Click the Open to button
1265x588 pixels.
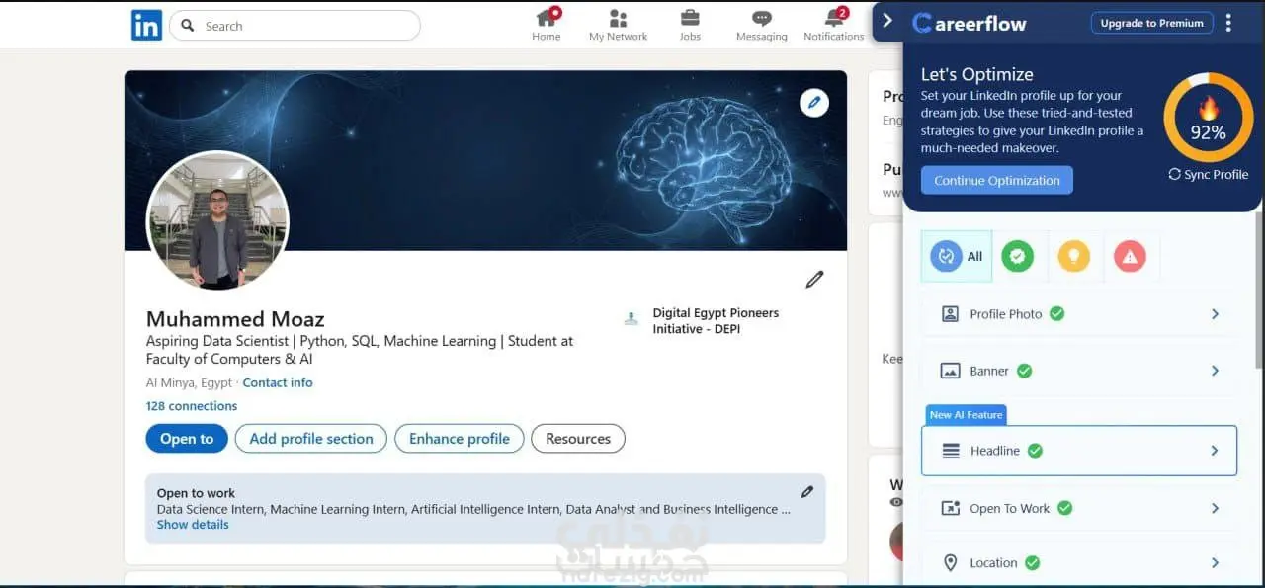pos(187,439)
